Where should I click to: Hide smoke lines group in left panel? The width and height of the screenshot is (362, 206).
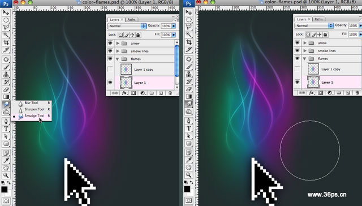point(110,51)
